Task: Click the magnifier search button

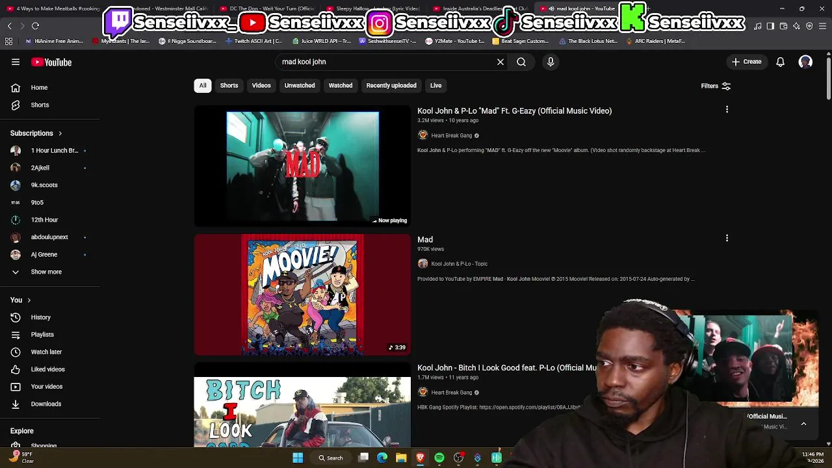Action: point(521,62)
